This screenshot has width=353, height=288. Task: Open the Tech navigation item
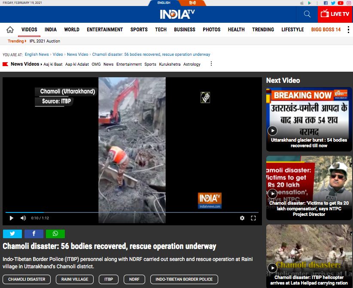(x=161, y=30)
